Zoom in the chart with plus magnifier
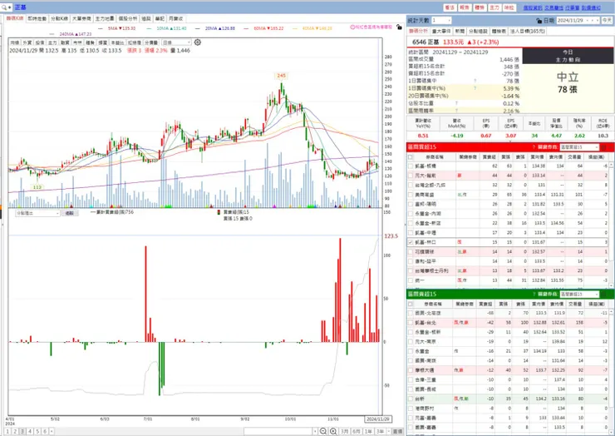This screenshot has width=615, height=436. point(333,431)
